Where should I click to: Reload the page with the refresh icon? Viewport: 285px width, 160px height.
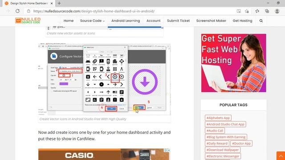(17, 11)
